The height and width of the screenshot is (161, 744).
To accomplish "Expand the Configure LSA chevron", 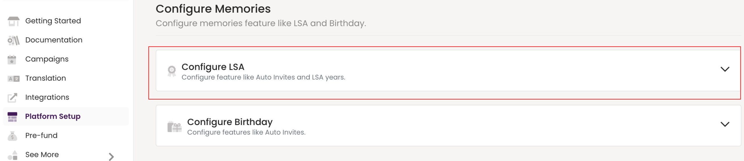I will coord(725,69).
